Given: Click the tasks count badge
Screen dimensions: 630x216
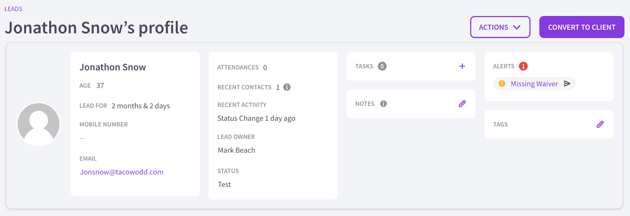Looking at the screenshot, I should (x=382, y=66).
